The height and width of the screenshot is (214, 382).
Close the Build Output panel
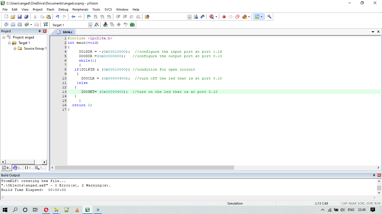(379, 175)
